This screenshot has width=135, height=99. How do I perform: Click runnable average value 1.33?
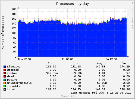(102, 86)
